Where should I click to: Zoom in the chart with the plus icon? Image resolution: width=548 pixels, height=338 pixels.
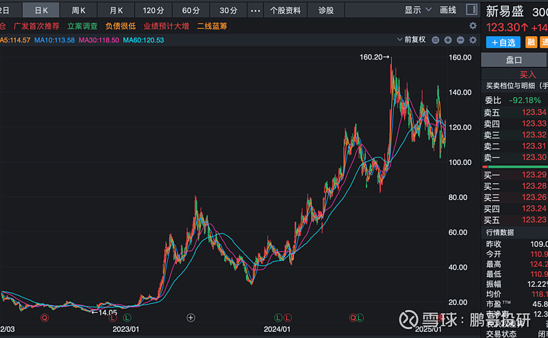[x=448, y=40]
